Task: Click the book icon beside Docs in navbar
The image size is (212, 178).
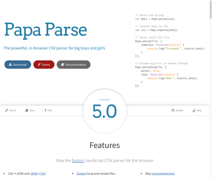Action: (x=27, y=111)
